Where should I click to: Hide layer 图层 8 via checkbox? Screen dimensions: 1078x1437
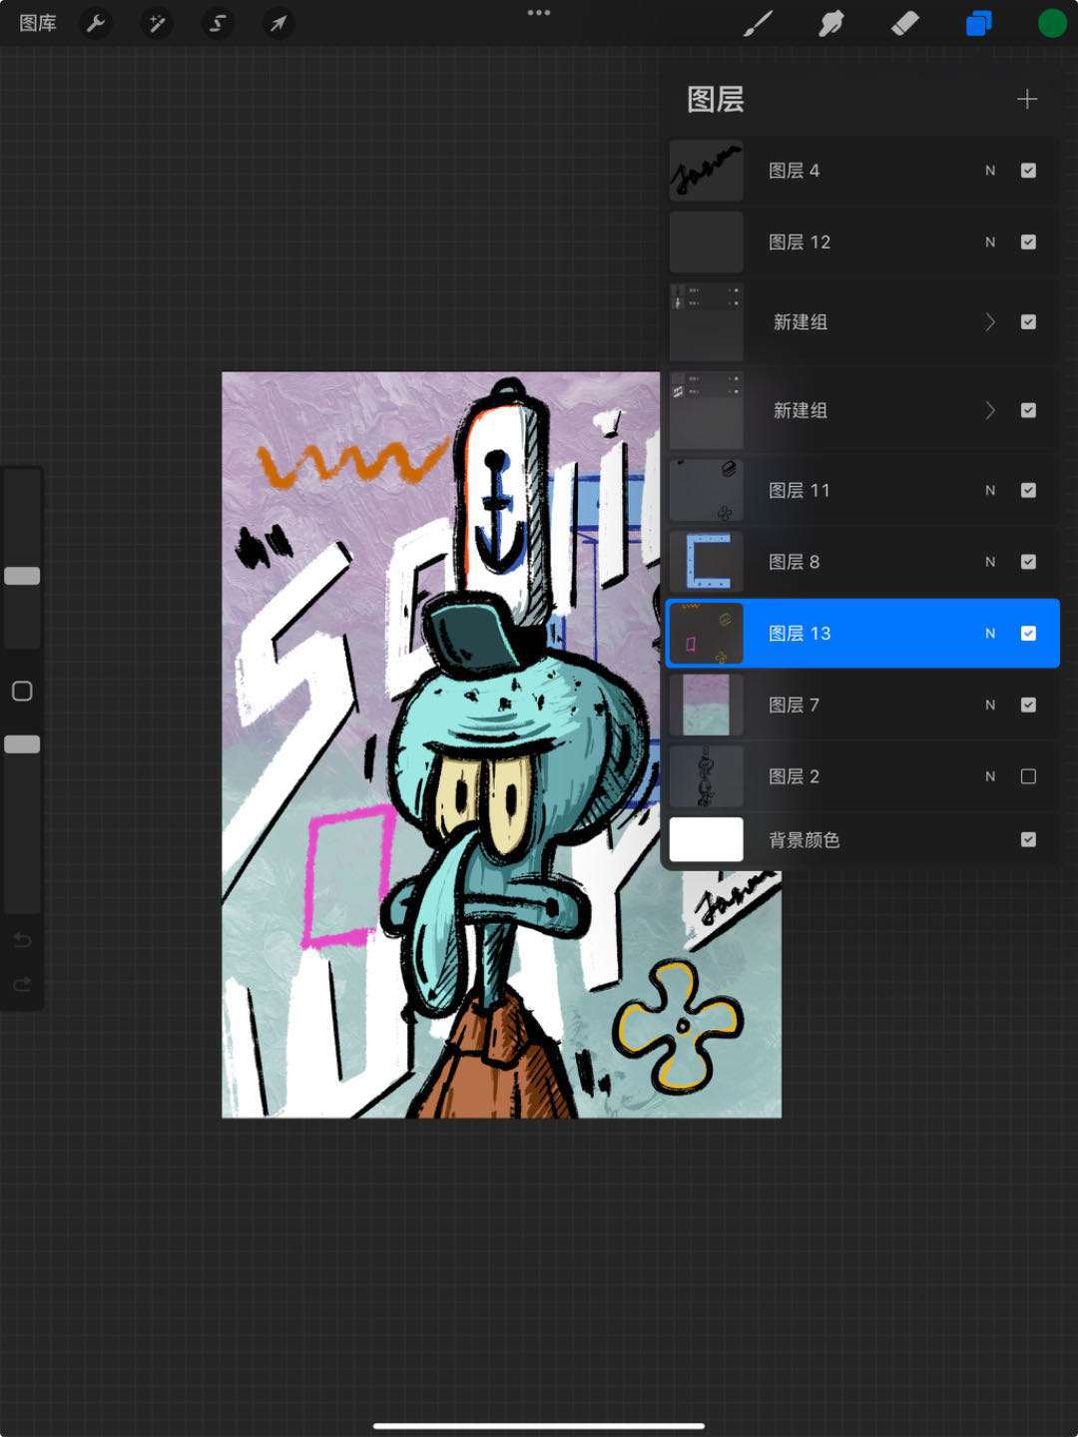(x=1028, y=562)
